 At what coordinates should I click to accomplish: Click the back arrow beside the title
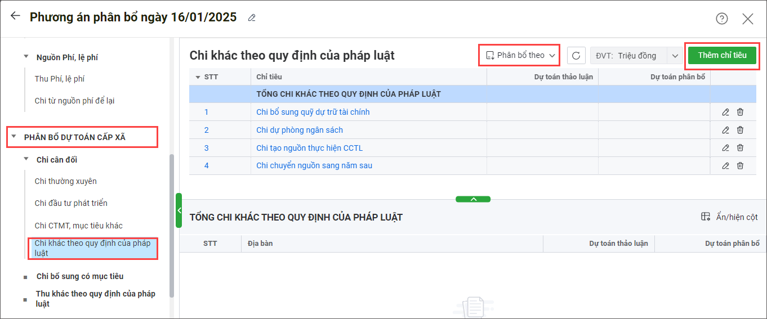(x=15, y=16)
